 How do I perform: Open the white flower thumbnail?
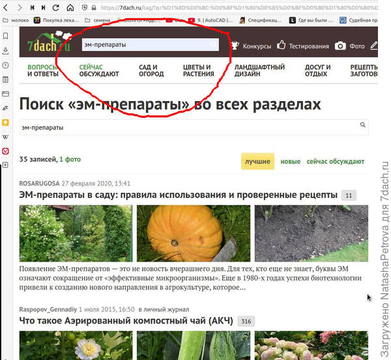point(76,346)
